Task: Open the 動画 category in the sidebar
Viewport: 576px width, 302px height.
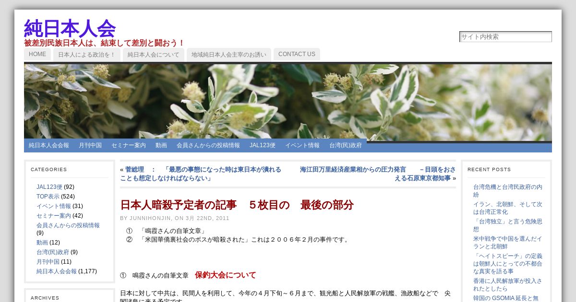Action: (x=42, y=243)
